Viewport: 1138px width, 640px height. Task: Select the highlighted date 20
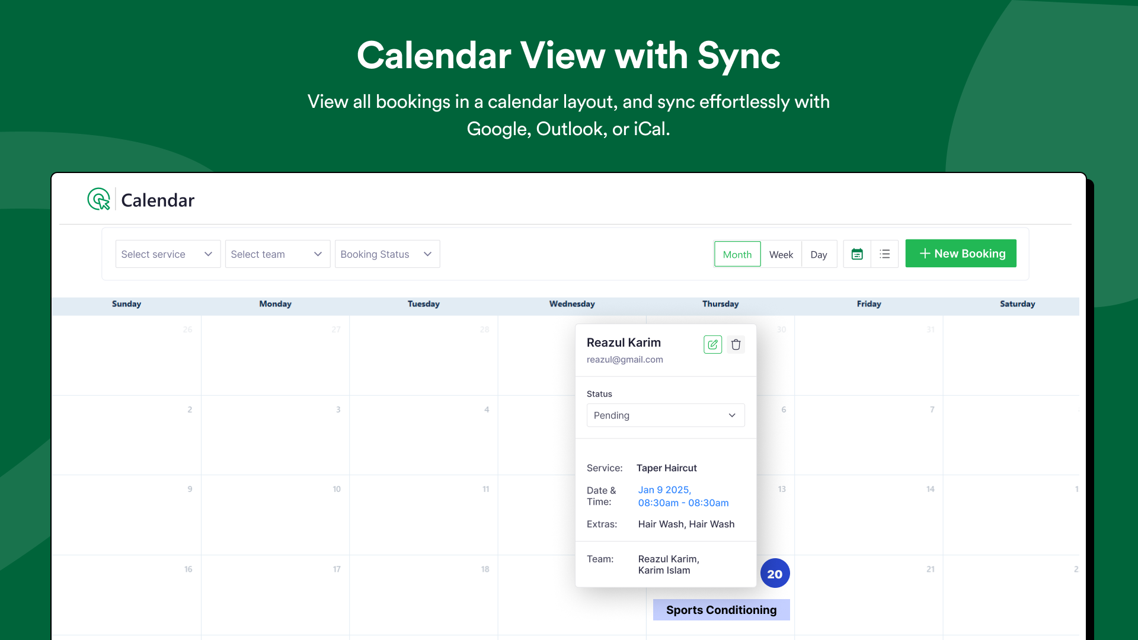click(775, 574)
